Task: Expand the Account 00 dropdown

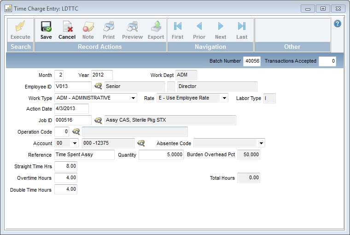Action: [x=75, y=143]
